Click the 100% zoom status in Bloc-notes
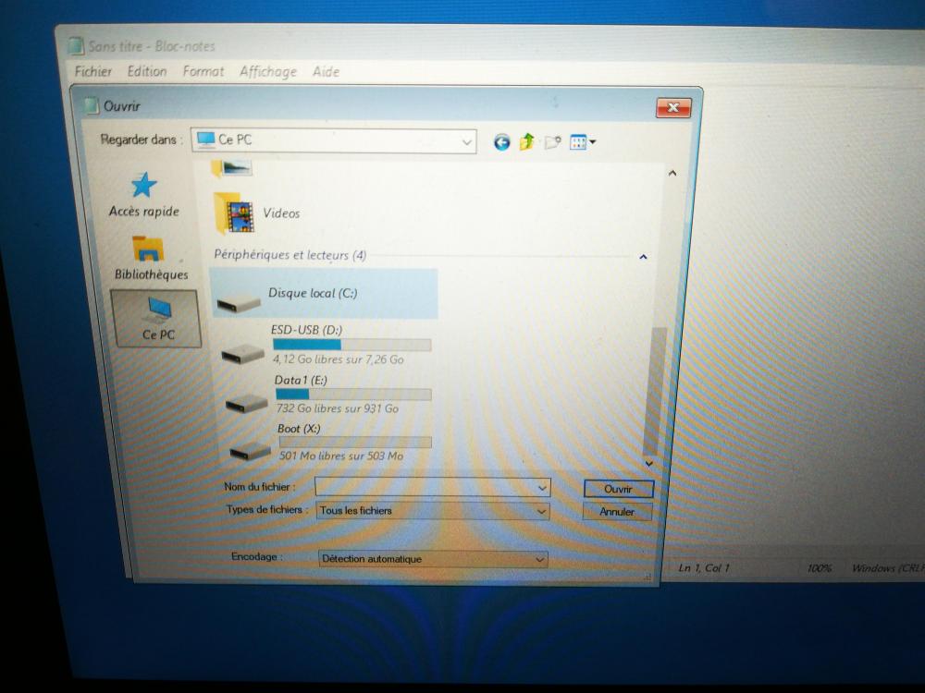 click(x=819, y=568)
